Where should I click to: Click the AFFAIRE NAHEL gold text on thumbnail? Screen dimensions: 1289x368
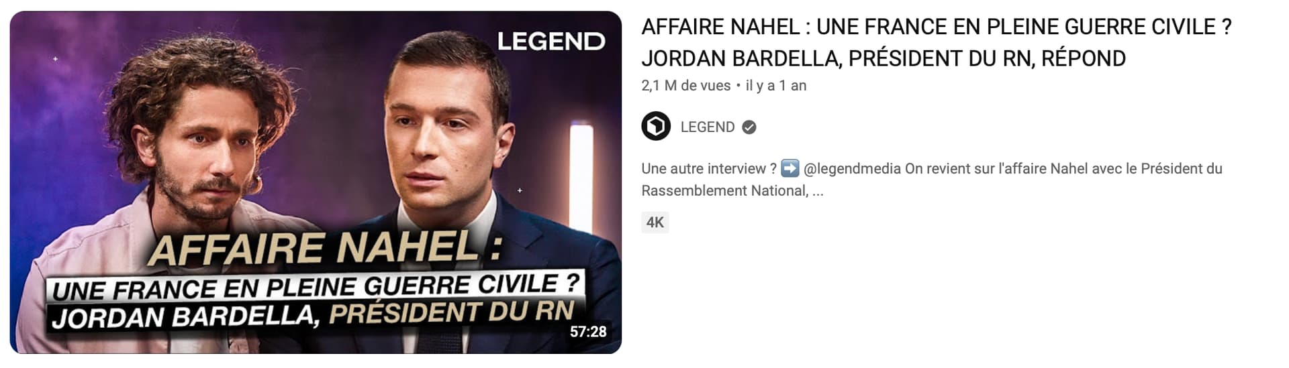point(325,248)
